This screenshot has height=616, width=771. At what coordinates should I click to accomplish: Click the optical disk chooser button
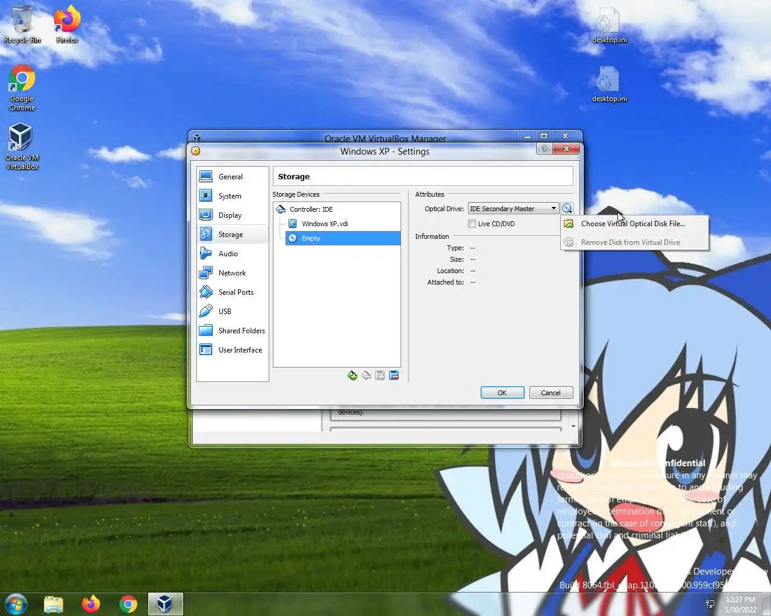(567, 208)
